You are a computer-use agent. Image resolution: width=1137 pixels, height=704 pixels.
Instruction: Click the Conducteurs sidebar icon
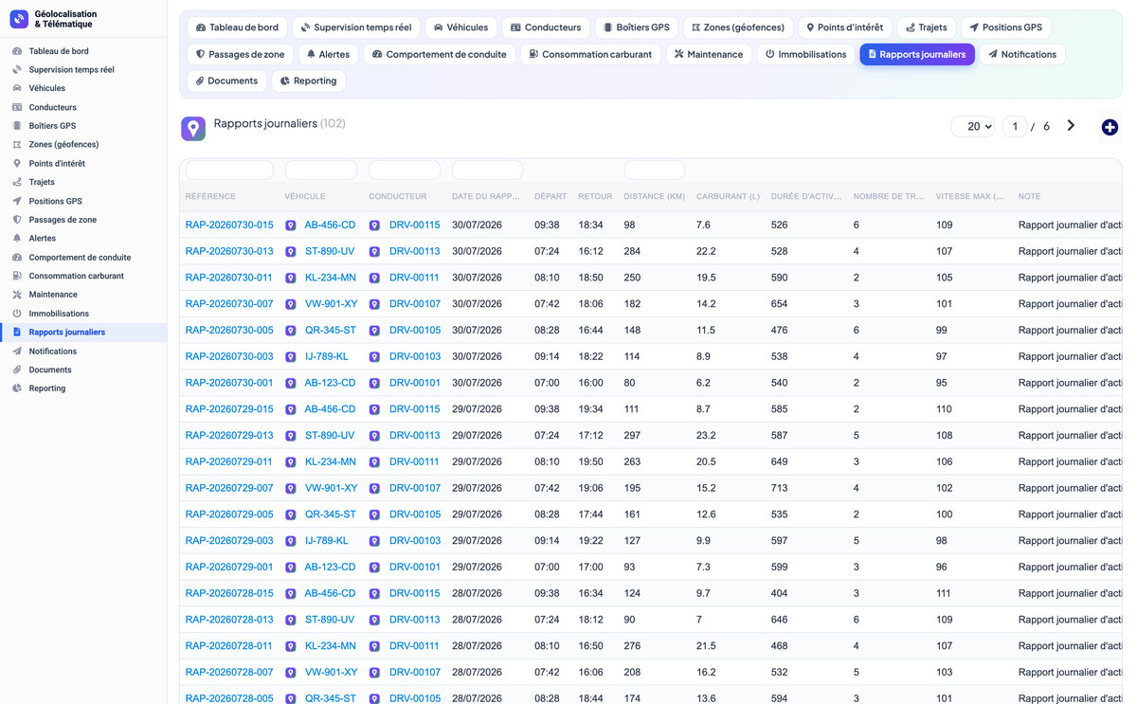[x=17, y=107]
